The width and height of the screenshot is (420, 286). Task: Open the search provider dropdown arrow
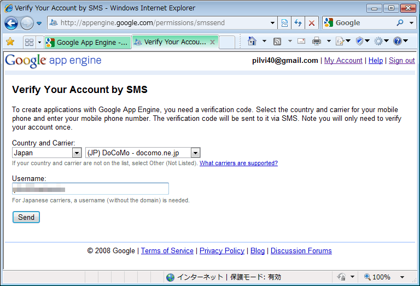tap(411, 23)
